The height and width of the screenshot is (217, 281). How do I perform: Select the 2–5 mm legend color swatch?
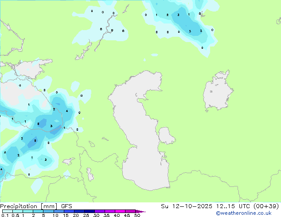tap(38, 211)
